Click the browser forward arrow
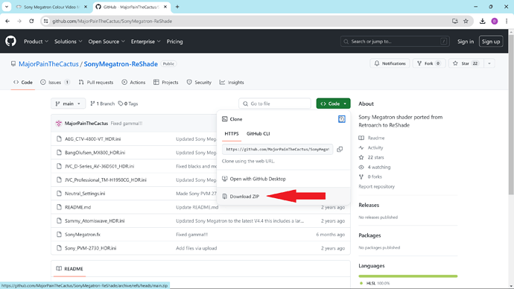This screenshot has width=514, height=289. [19, 21]
